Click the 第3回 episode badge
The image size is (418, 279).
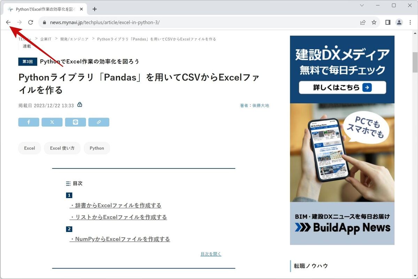coord(28,61)
